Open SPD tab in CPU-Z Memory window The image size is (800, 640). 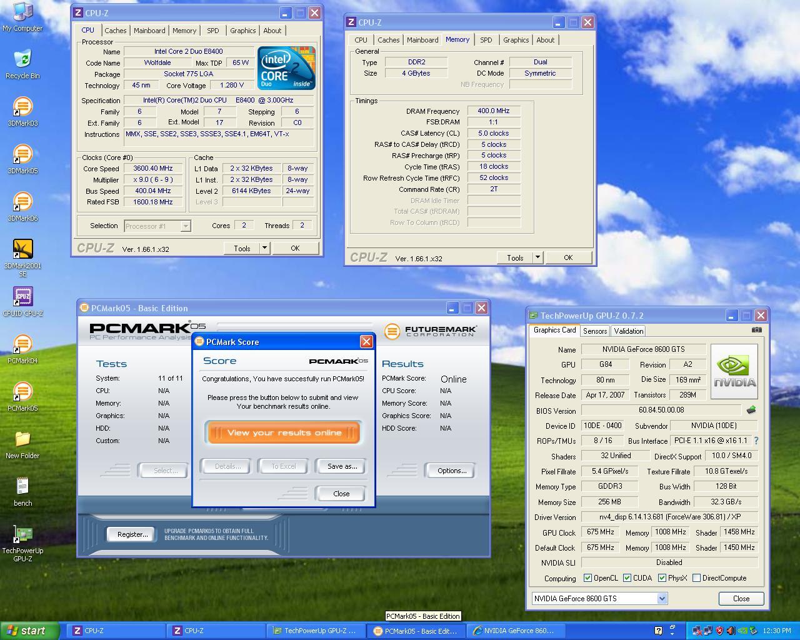click(486, 40)
